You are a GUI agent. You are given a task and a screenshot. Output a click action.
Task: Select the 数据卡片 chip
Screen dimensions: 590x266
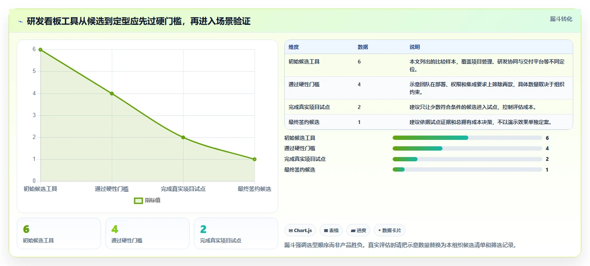[x=390, y=230]
